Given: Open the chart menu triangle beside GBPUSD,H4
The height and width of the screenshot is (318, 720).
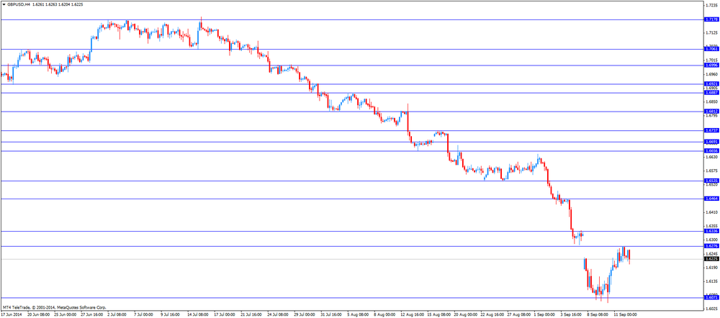Looking at the screenshot, I should tap(4, 3).
